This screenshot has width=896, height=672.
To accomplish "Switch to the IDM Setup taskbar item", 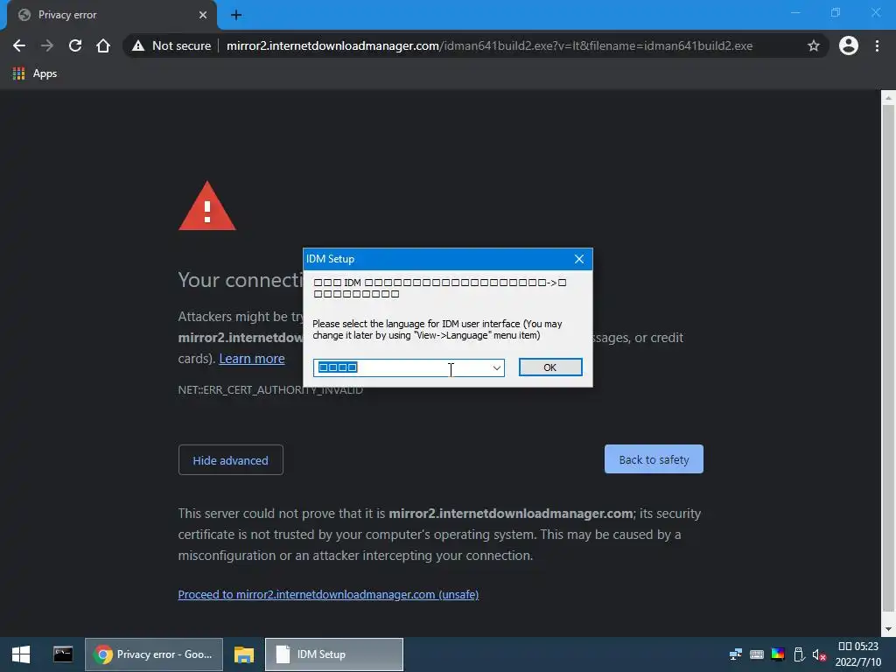I will 334,654.
